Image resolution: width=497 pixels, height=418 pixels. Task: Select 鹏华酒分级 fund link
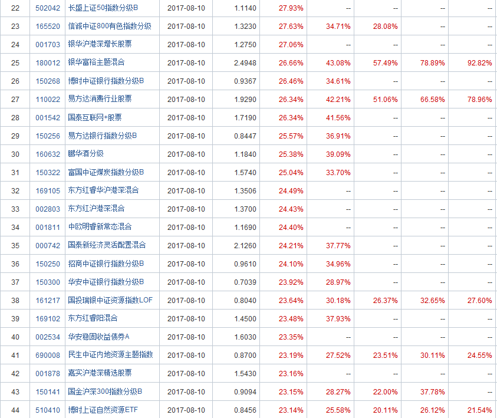[86, 154]
